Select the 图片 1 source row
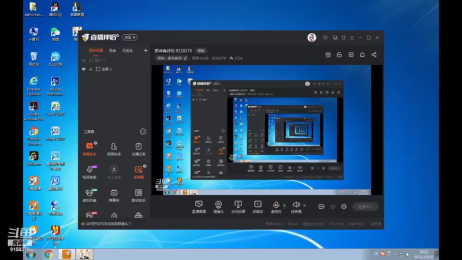Screen dimensions: 462x260 [x=114, y=61]
